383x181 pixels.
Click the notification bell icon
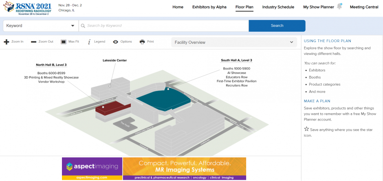[x=339, y=7]
